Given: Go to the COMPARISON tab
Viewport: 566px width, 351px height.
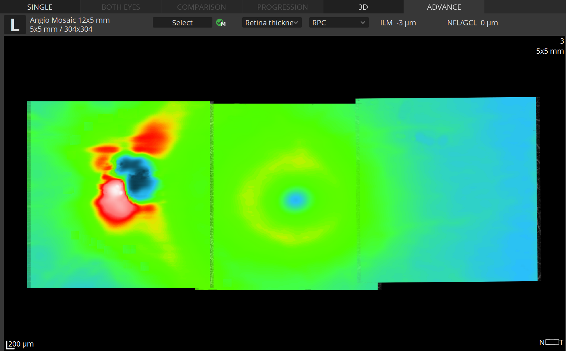Looking at the screenshot, I should click(201, 7).
